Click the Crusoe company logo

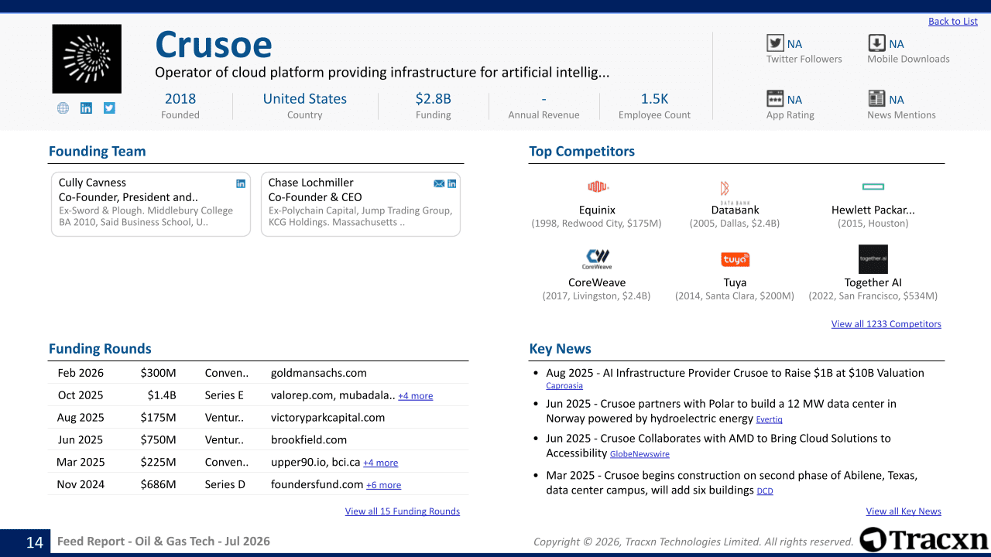click(87, 59)
